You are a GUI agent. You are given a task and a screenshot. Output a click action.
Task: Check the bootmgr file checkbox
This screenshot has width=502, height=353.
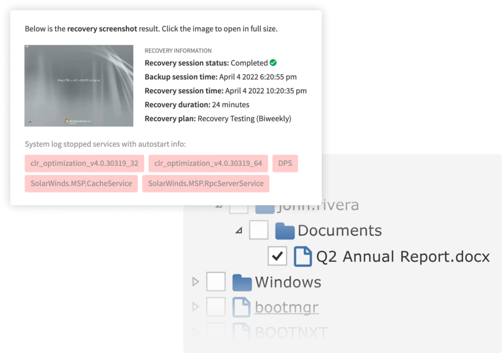coord(216,307)
